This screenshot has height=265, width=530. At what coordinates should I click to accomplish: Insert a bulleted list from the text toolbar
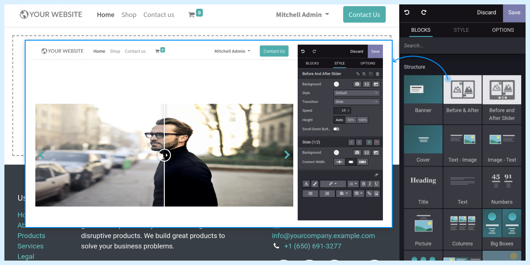pyautogui.click(x=310, y=193)
